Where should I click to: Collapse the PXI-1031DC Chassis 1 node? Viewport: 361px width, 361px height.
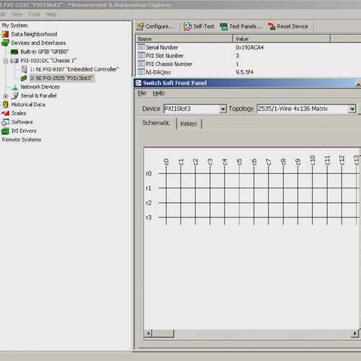pyautogui.click(x=6, y=61)
